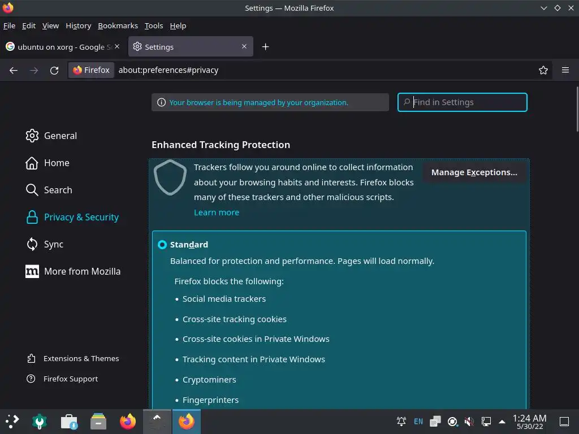The height and width of the screenshot is (434, 579).
Task: Open the Firefox hamburger application menu
Action: (x=565, y=70)
